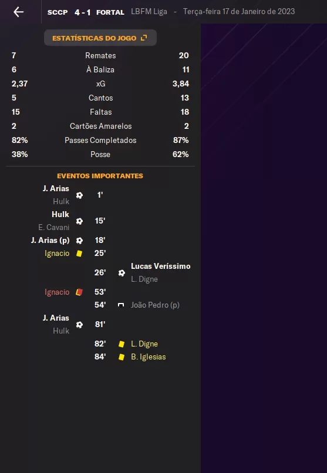
Task: Open Lucas Veríssimo's player link
Action: coord(160,266)
